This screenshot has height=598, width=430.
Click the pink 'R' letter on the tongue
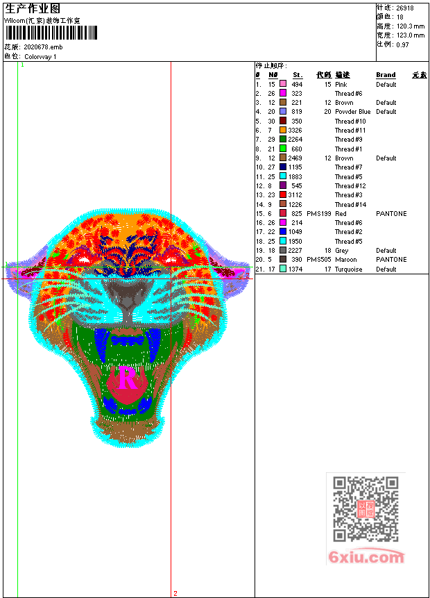click(127, 378)
